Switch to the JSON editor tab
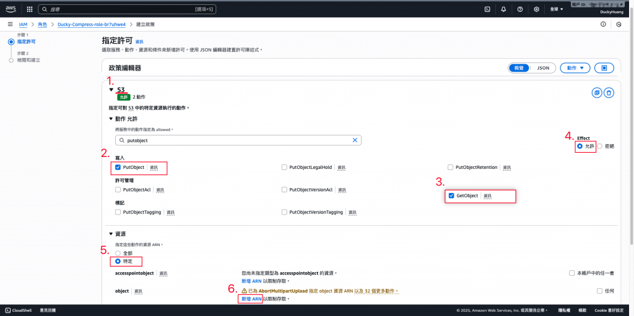This screenshot has width=634, height=316. (x=542, y=68)
